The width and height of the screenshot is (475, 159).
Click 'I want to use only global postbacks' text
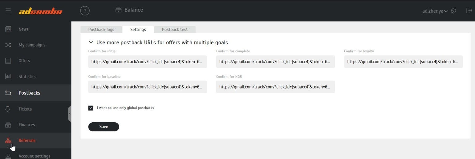(x=125, y=108)
